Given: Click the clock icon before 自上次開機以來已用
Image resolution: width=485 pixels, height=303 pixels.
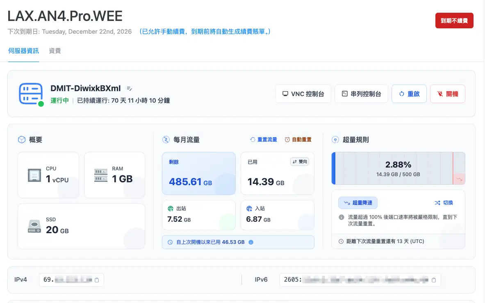Looking at the screenshot, I should (170, 242).
